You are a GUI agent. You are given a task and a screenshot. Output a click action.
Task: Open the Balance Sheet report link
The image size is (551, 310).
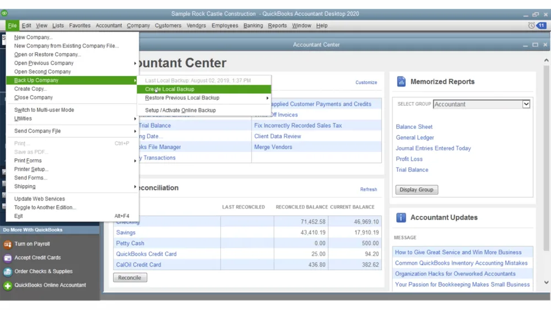tap(414, 127)
